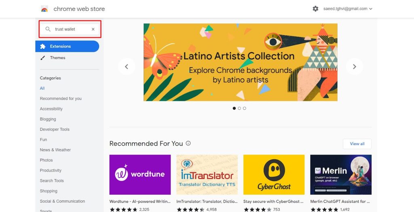Click the info icon beside Recommended For You
Viewport: 414px width, 212px height.
point(188,143)
